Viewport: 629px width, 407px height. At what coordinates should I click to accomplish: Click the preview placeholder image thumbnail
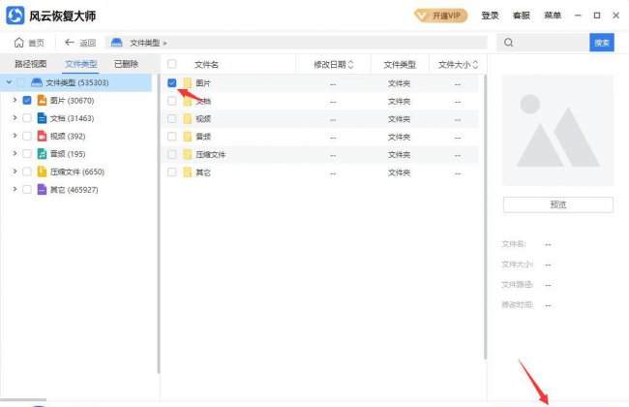(x=557, y=130)
